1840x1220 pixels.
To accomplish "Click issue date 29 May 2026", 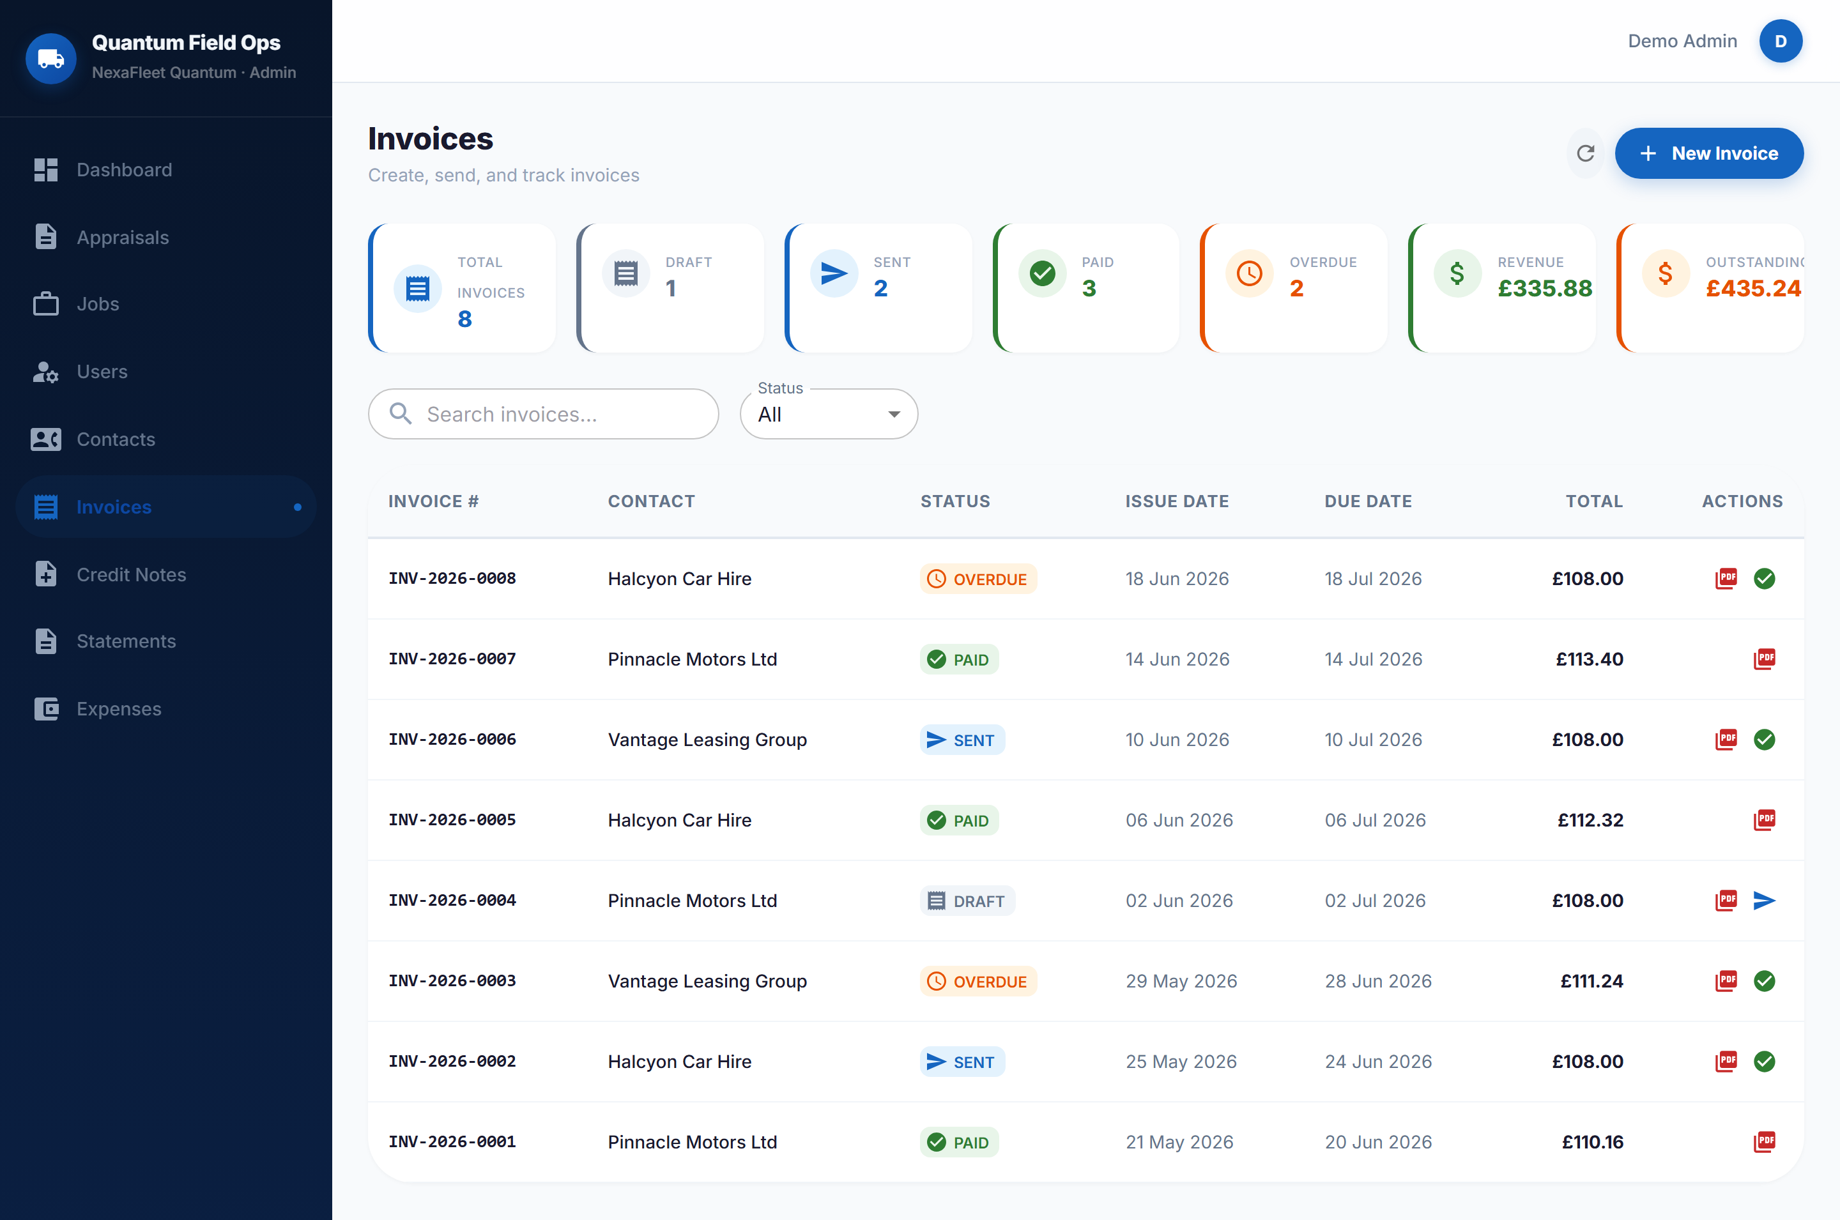I will [x=1181, y=981].
